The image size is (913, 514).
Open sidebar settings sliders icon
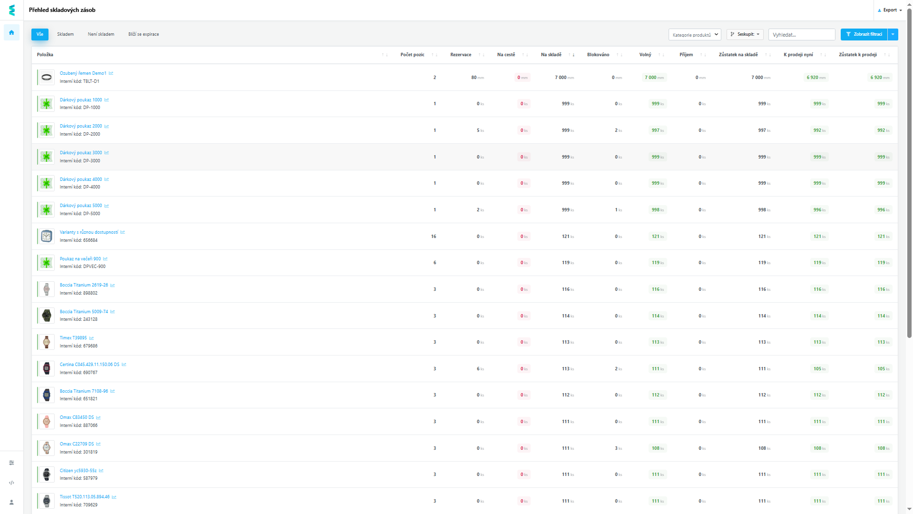click(x=11, y=463)
